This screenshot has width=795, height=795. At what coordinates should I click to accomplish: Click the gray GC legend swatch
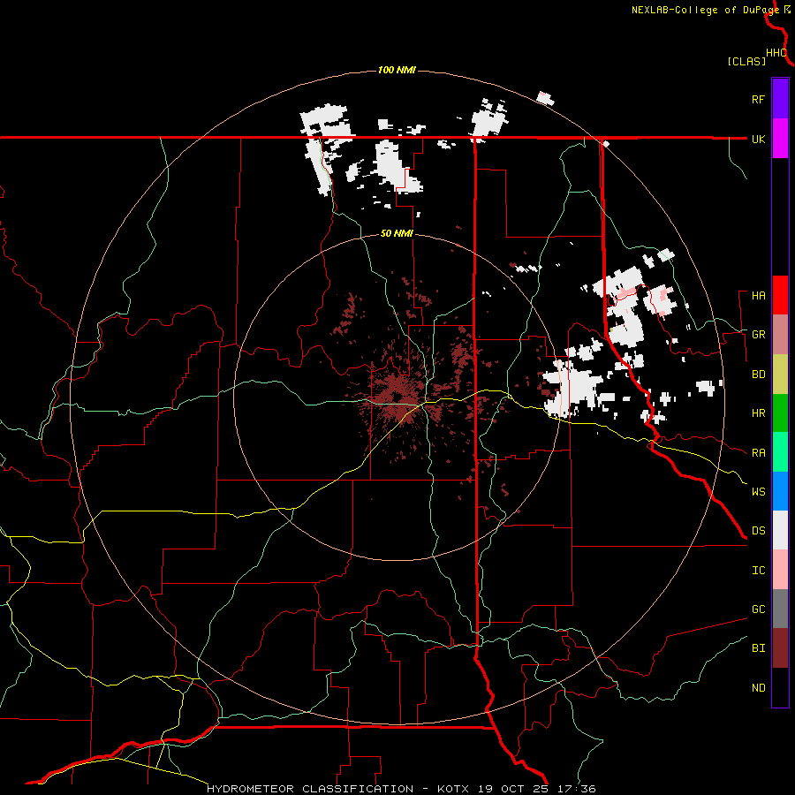pyautogui.click(x=780, y=609)
